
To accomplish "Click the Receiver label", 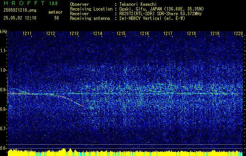I will pos(79,14).
